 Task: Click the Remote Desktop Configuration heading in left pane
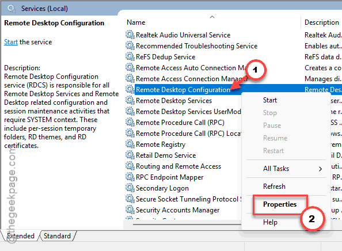coord(54,23)
